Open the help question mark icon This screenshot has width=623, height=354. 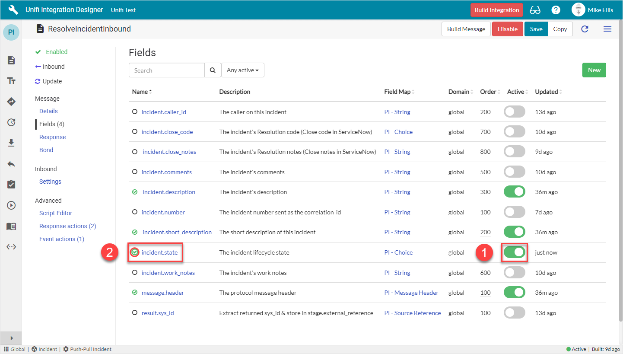point(556,10)
